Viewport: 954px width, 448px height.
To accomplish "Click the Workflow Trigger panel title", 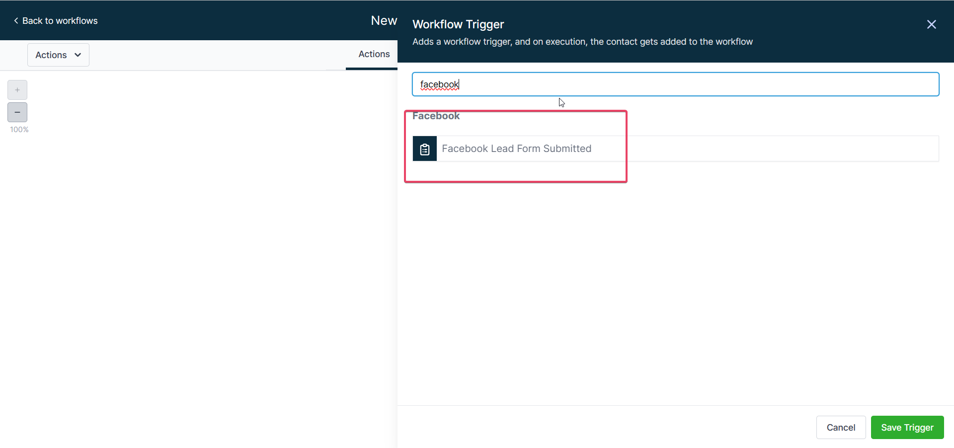I will point(458,24).
